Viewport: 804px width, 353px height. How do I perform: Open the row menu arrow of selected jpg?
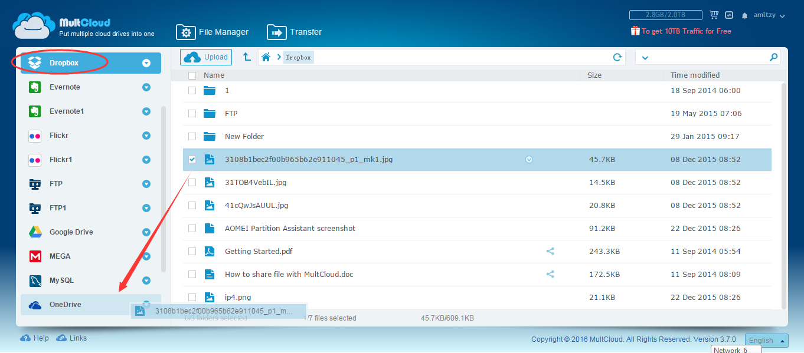coord(529,159)
